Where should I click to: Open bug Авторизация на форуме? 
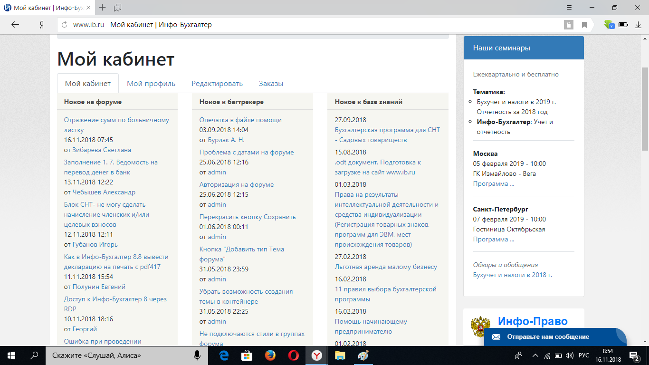237,185
